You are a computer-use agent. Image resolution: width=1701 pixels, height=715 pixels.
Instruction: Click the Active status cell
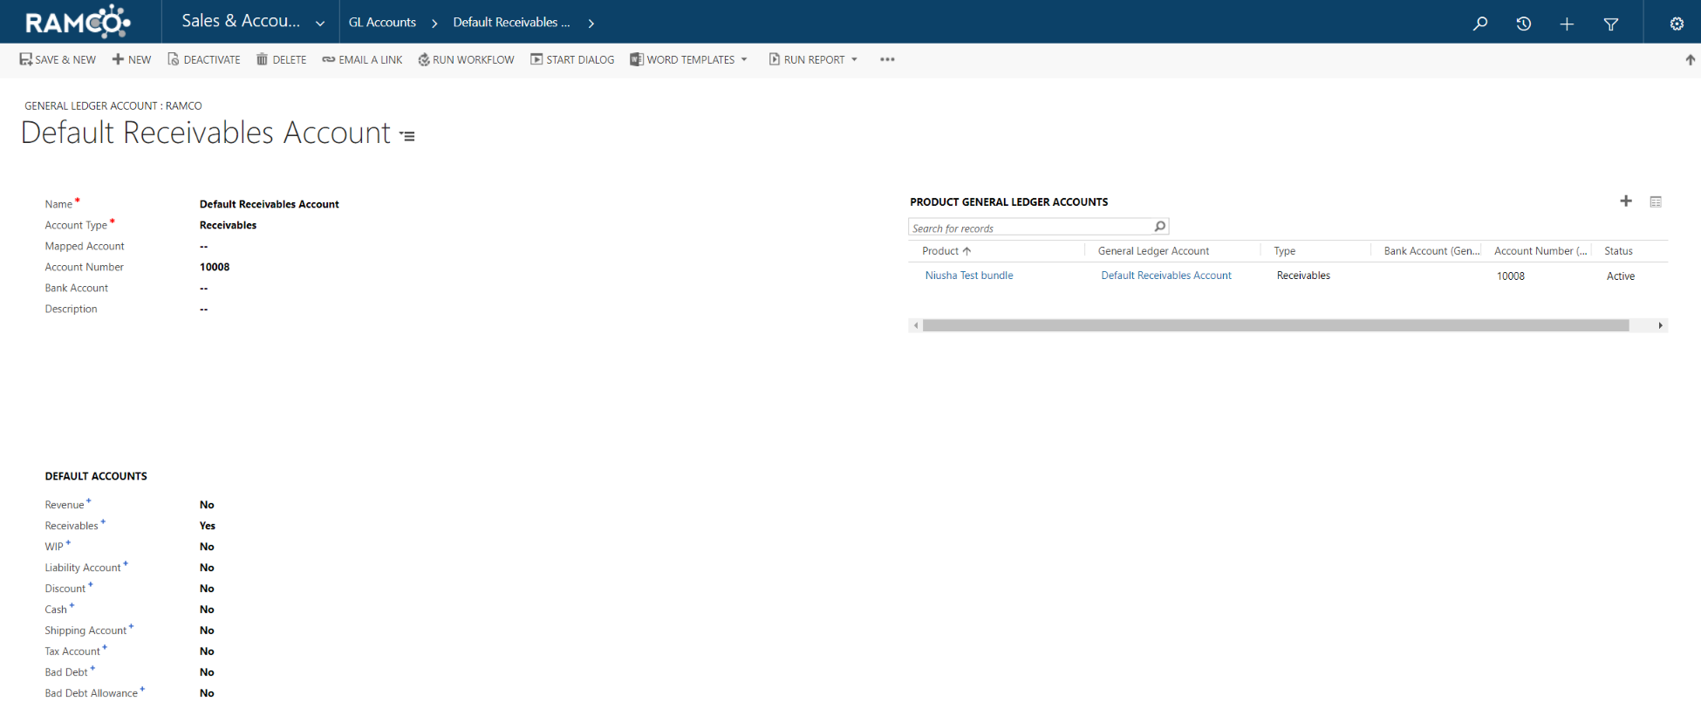pos(1620,276)
